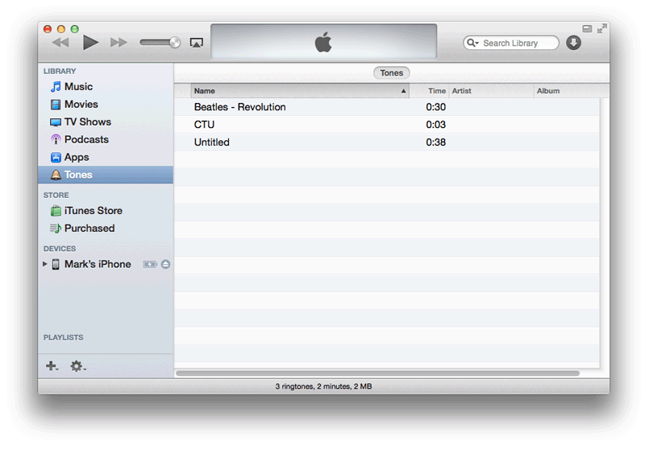Screen dimensions: 645x454
Task: Click the volume slider
Action: (x=160, y=43)
